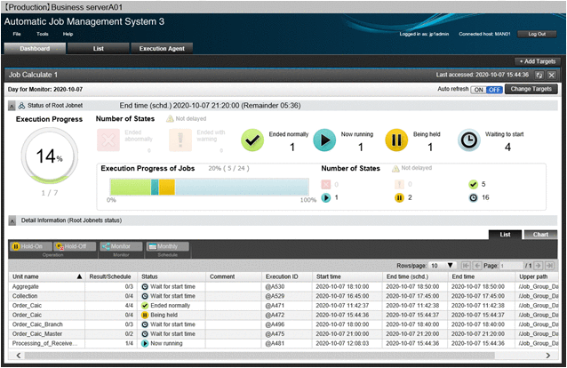Viewport: 567px width, 368px height.
Task: Click the Now running play icon
Action: (324, 140)
